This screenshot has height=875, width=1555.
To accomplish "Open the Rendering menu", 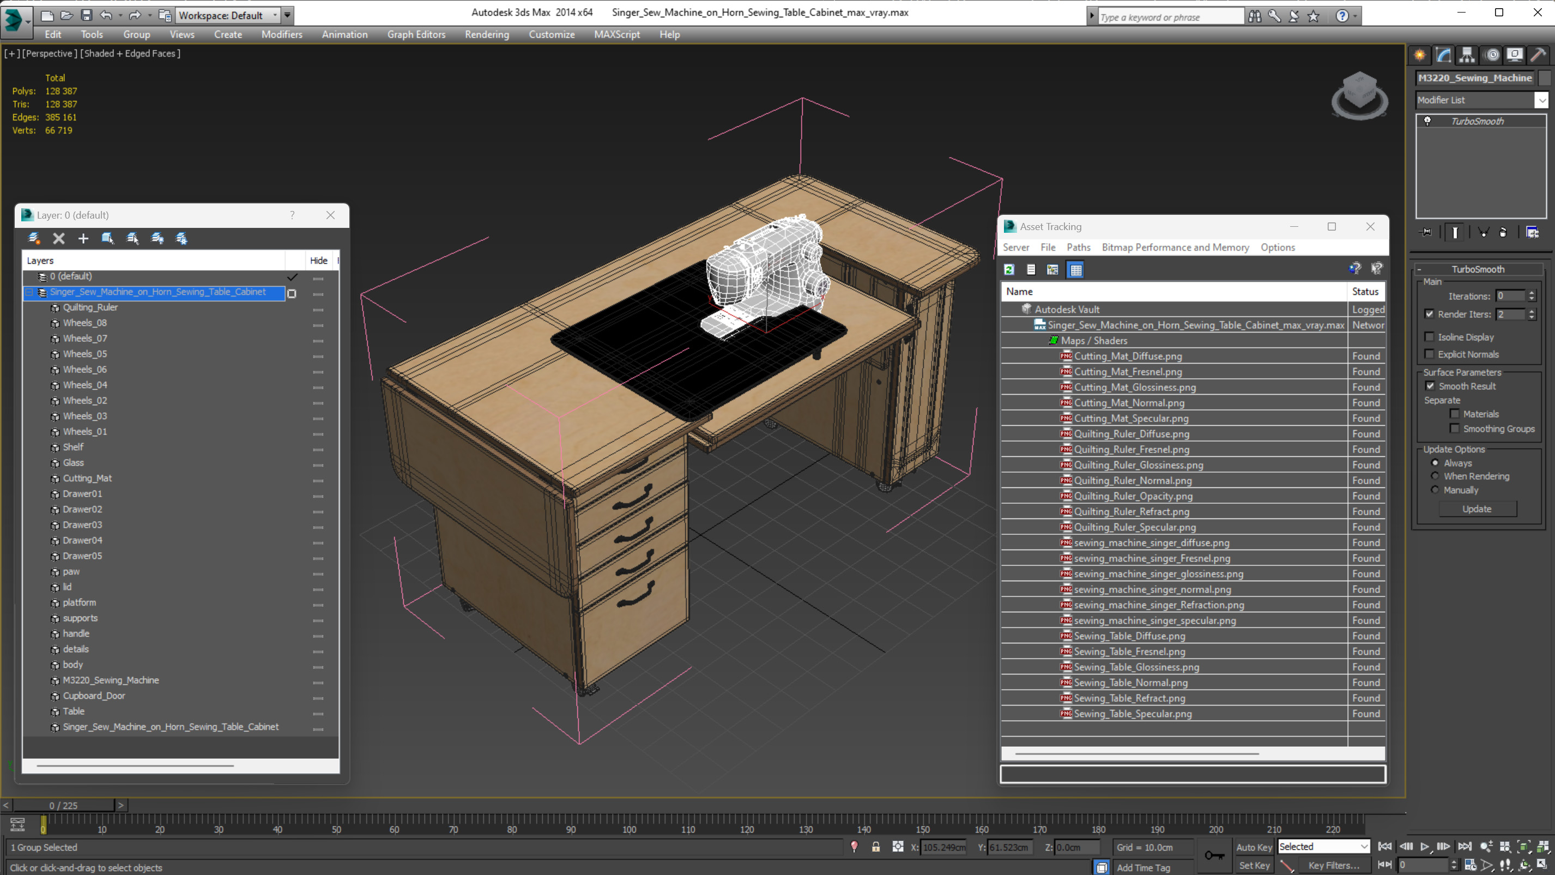I will tap(487, 34).
